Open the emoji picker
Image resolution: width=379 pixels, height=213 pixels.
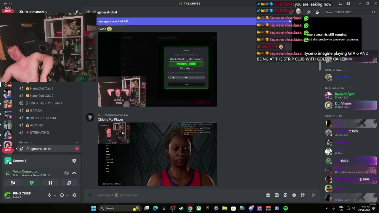(294, 195)
